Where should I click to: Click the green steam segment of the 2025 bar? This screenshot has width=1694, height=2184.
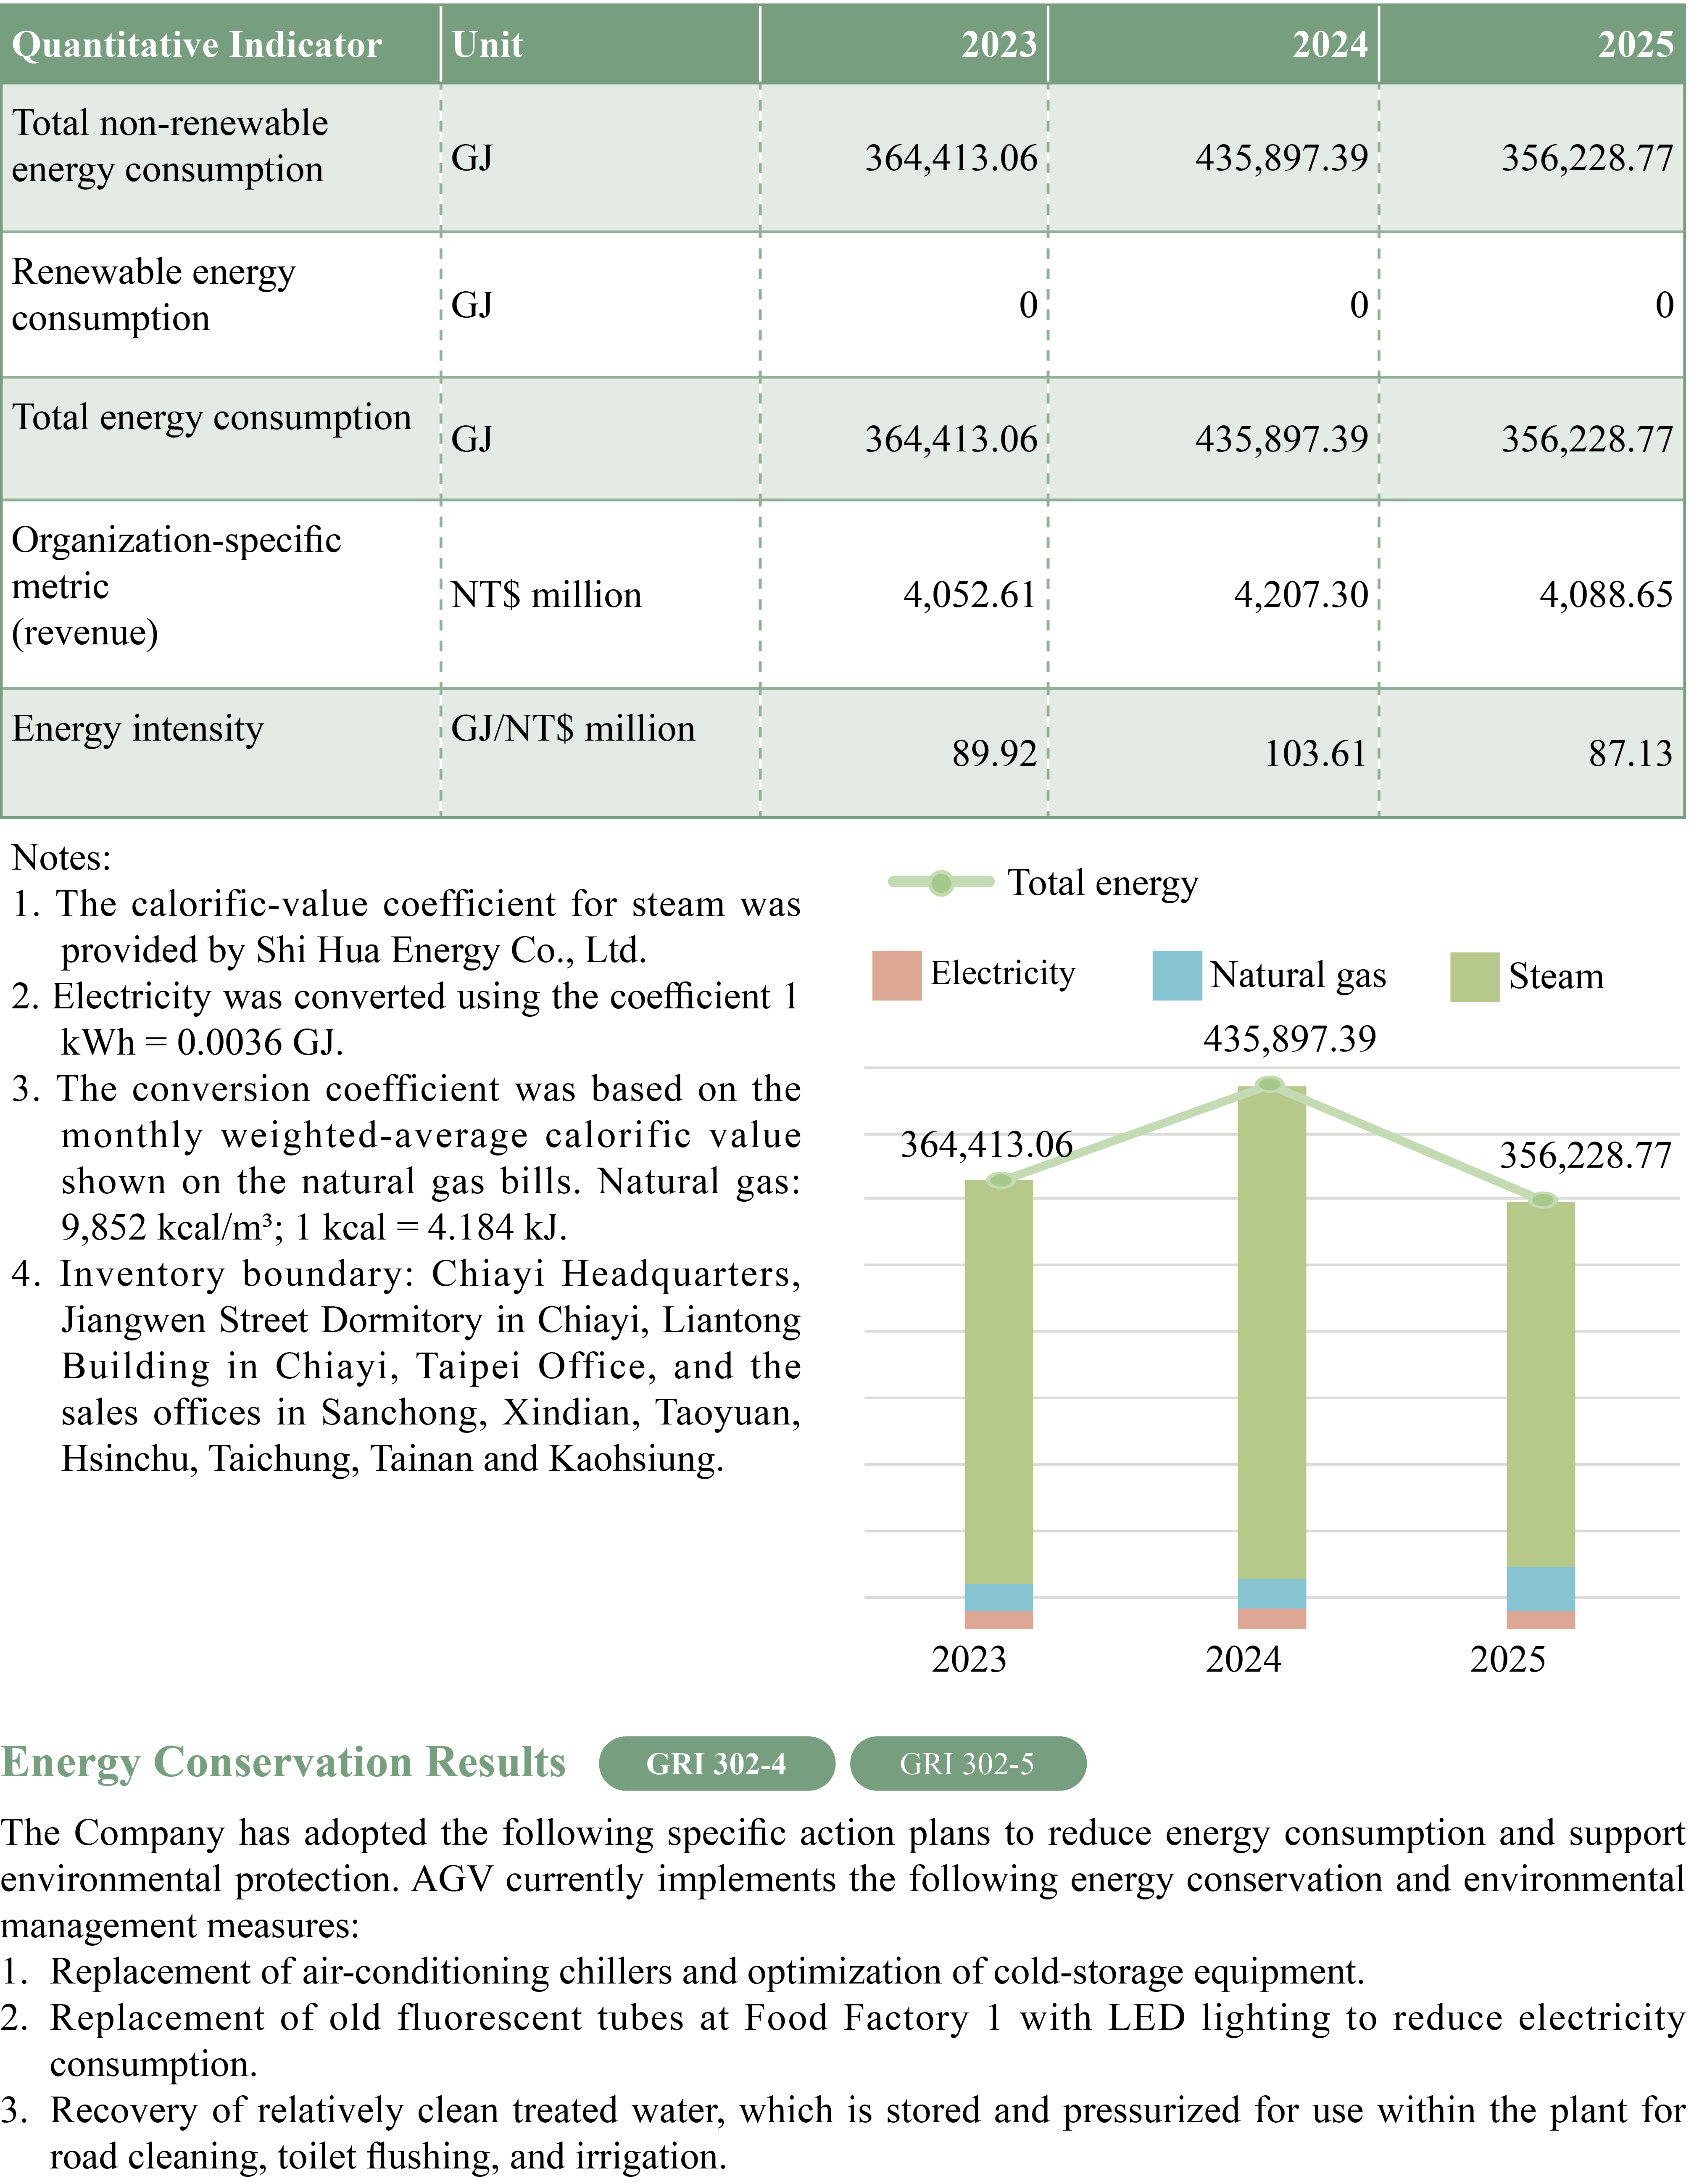click(1541, 1385)
